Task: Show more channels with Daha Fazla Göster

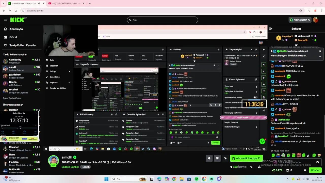Action: point(12,98)
